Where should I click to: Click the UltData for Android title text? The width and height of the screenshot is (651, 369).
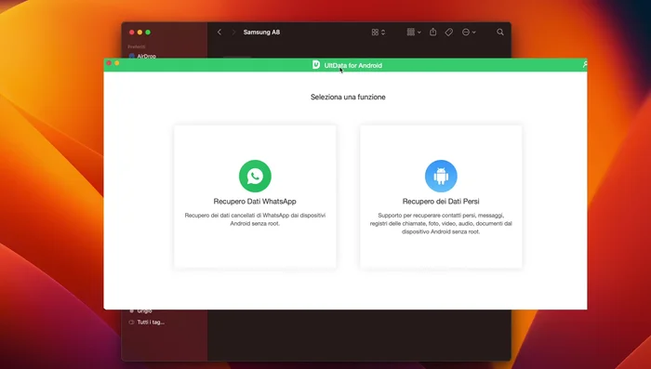(x=352, y=65)
